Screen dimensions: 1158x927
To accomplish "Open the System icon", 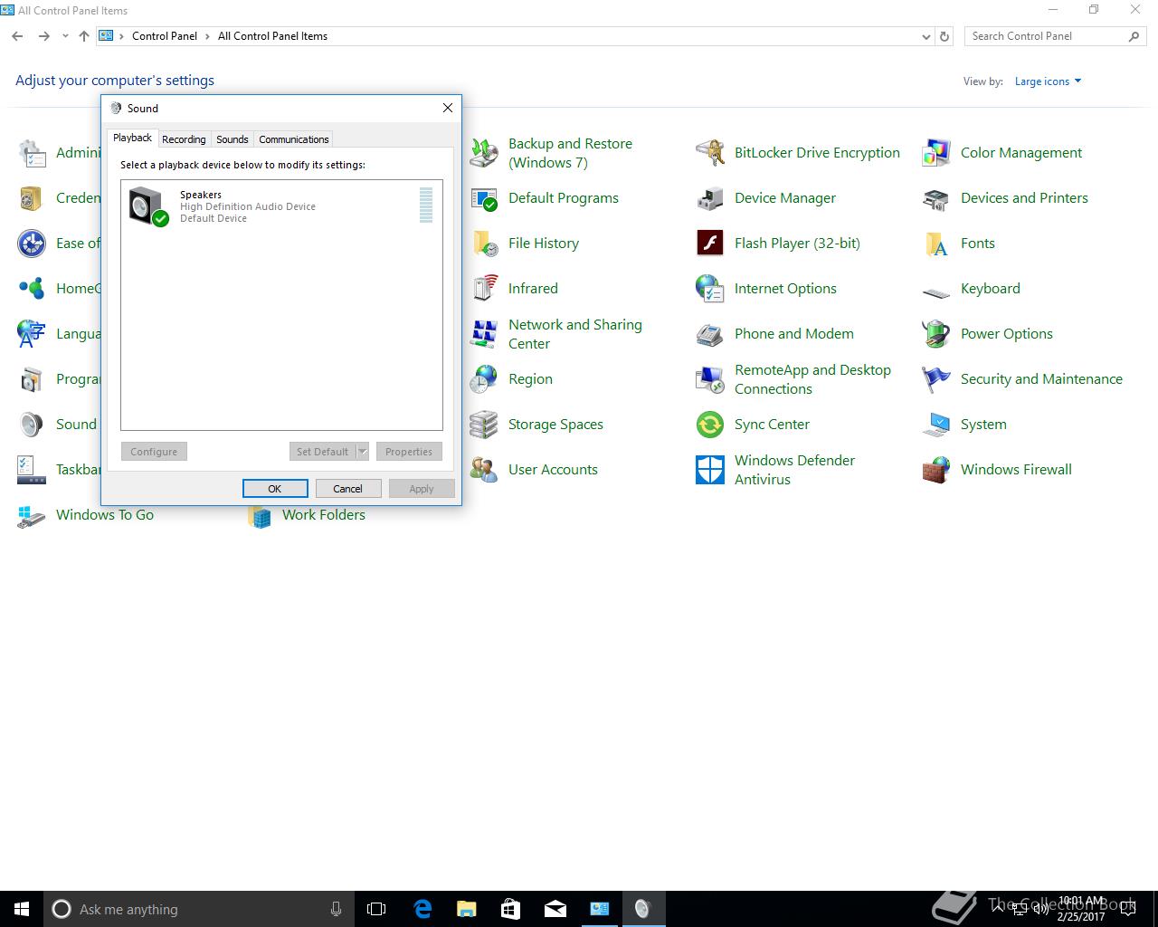I will (x=936, y=425).
